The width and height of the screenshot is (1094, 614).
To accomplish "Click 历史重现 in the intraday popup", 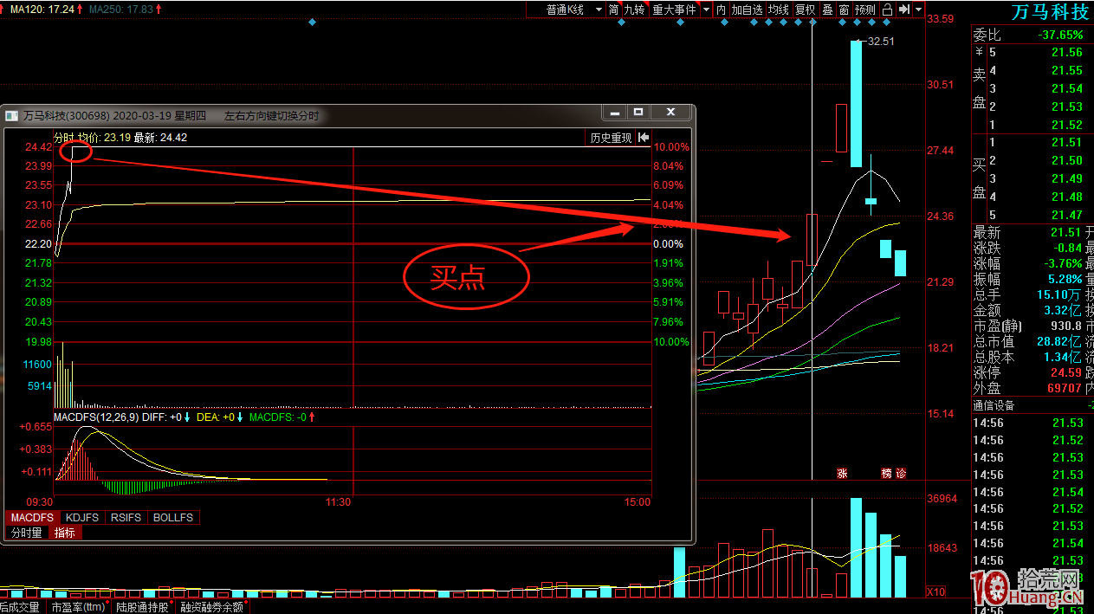I will pyautogui.click(x=611, y=138).
